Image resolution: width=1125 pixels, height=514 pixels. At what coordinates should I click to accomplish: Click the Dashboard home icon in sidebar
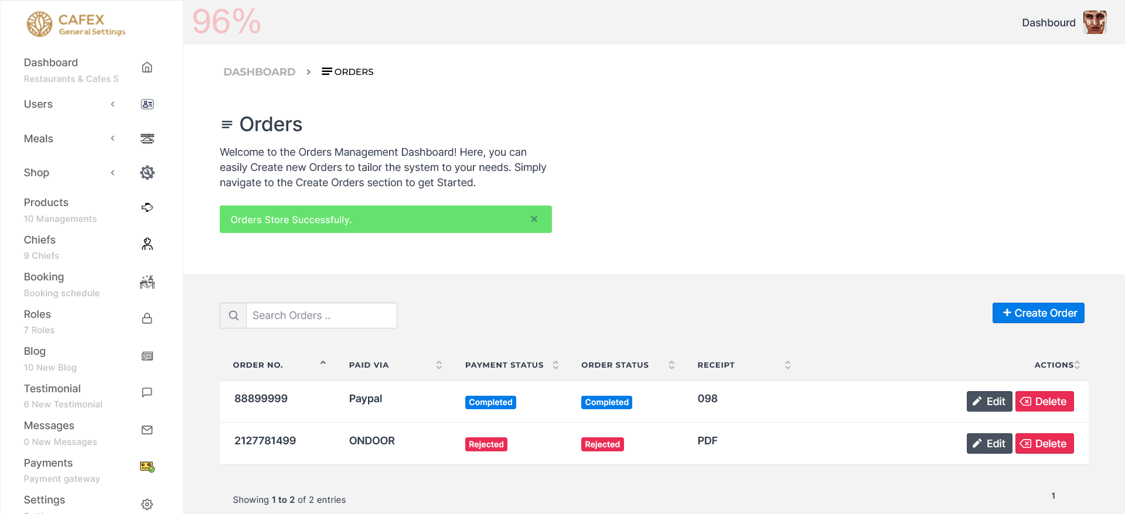click(147, 67)
